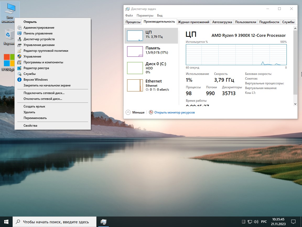
Task: Click the Базовая скорость label
Action: coord(258,74)
